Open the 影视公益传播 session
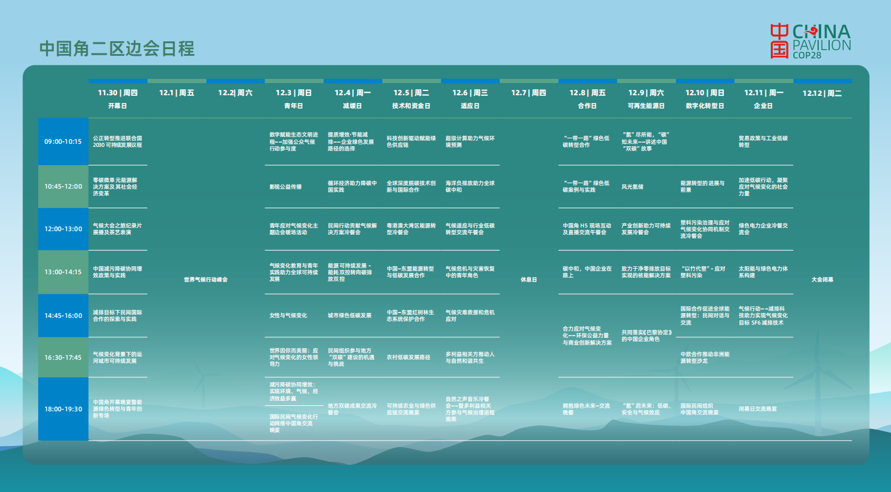The image size is (891, 492). pos(285,187)
